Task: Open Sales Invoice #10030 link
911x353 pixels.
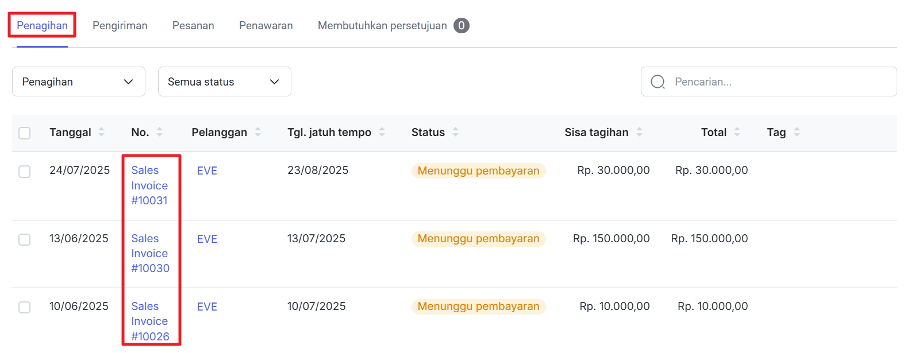Action: [149, 253]
